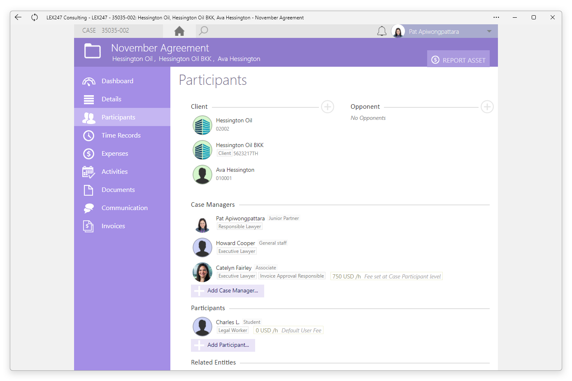Open Communication in sidebar

pos(122,208)
